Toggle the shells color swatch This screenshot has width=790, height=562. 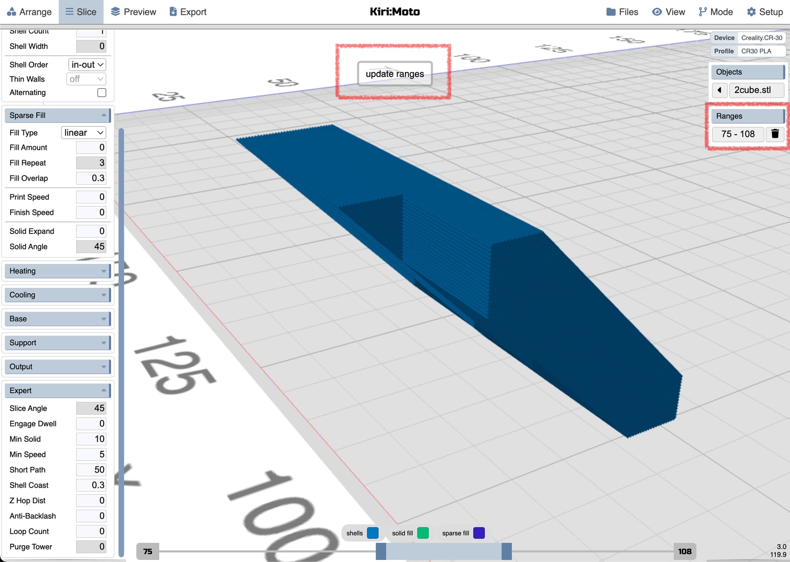tap(373, 533)
